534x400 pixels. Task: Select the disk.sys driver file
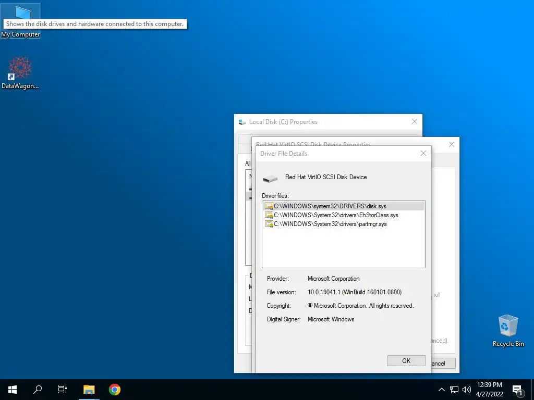coord(343,206)
